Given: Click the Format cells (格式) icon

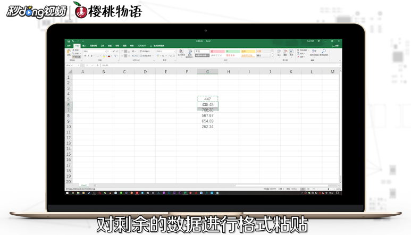Looking at the screenshot, I should tap(291, 53).
